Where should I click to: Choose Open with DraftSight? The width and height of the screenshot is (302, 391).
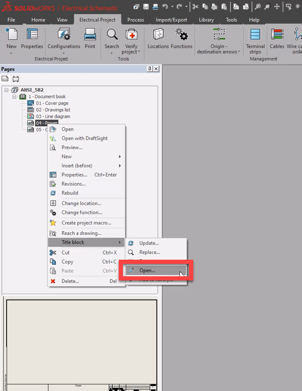tap(86, 138)
